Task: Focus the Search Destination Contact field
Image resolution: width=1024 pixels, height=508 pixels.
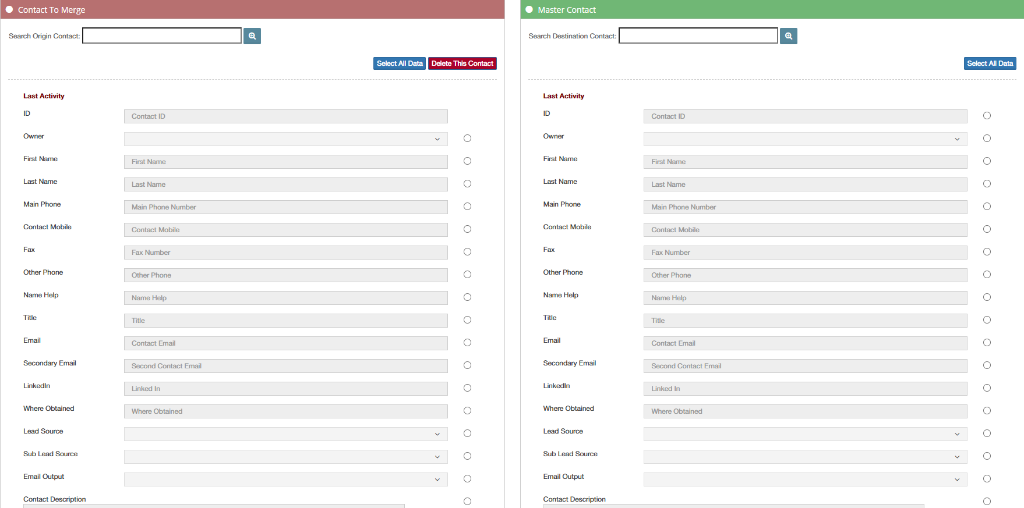Action: (x=698, y=35)
